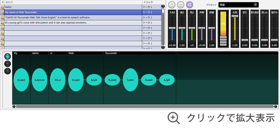Click the 声質 voice quality slider handle
This screenshot has height=128, width=280.
(202, 28)
